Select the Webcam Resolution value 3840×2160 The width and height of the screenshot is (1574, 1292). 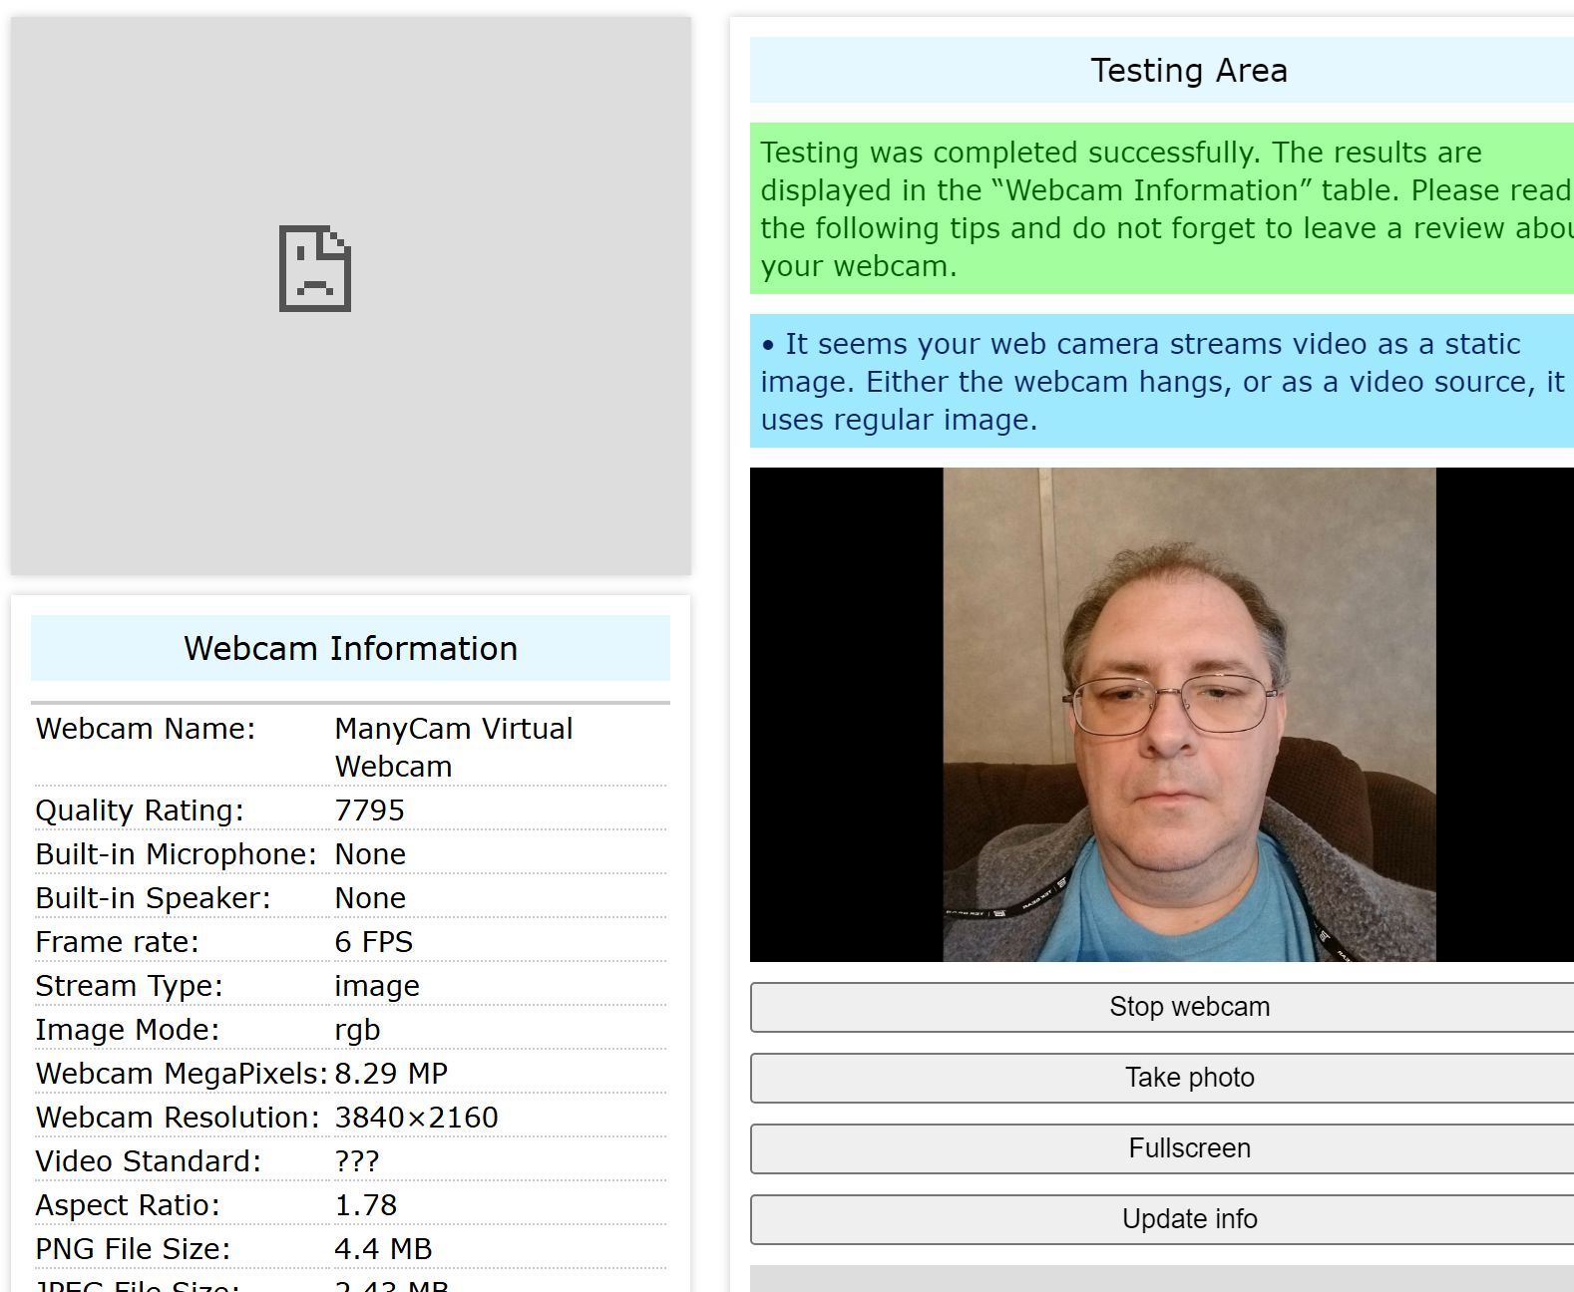[x=416, y=1118]
